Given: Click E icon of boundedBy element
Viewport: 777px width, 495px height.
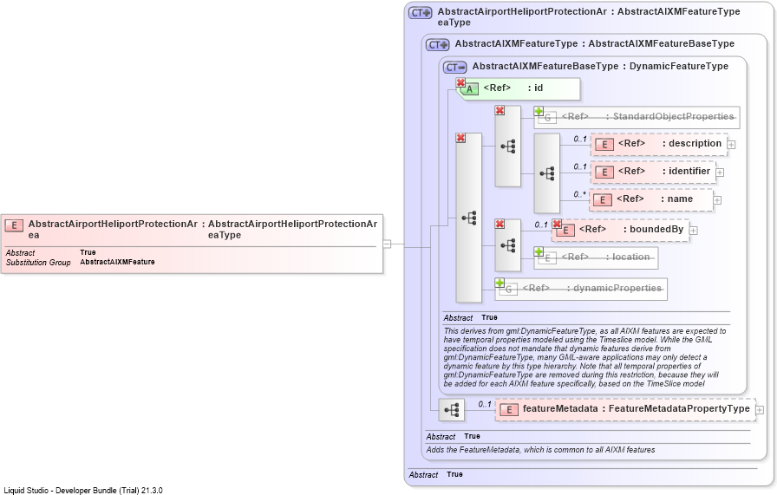Looking at the screenshot, I should (x=565, y=231).
